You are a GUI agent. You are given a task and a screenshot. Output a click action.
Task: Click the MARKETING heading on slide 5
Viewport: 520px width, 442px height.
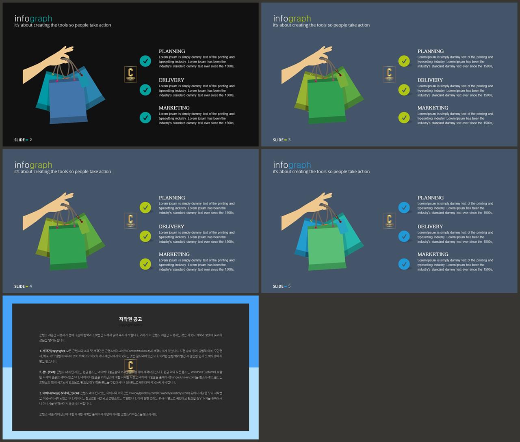pos(433,254)
